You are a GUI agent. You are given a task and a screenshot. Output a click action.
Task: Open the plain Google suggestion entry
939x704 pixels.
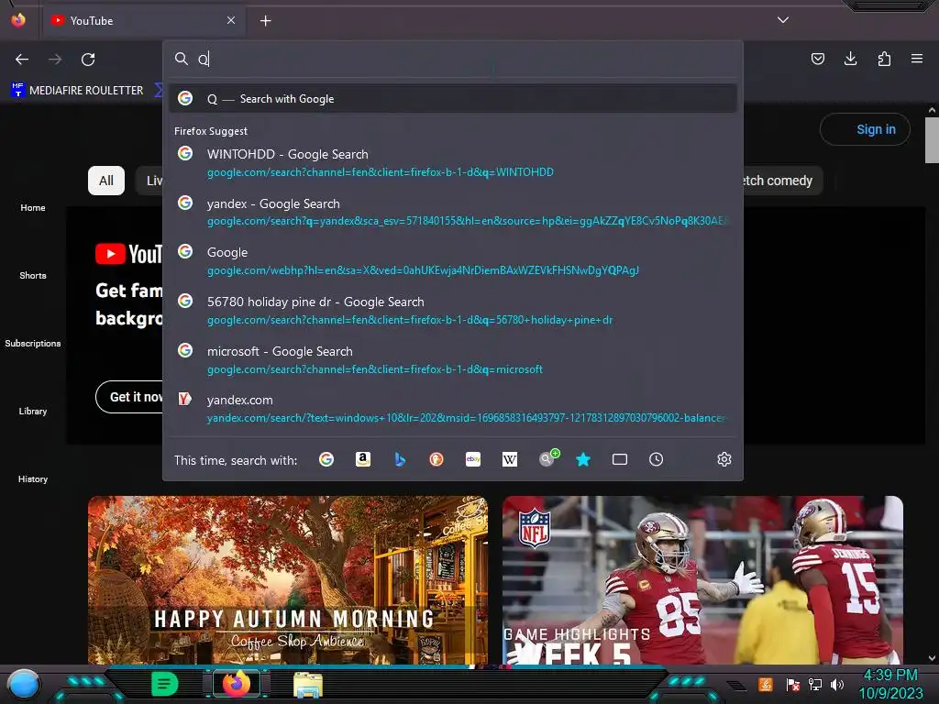453,261
